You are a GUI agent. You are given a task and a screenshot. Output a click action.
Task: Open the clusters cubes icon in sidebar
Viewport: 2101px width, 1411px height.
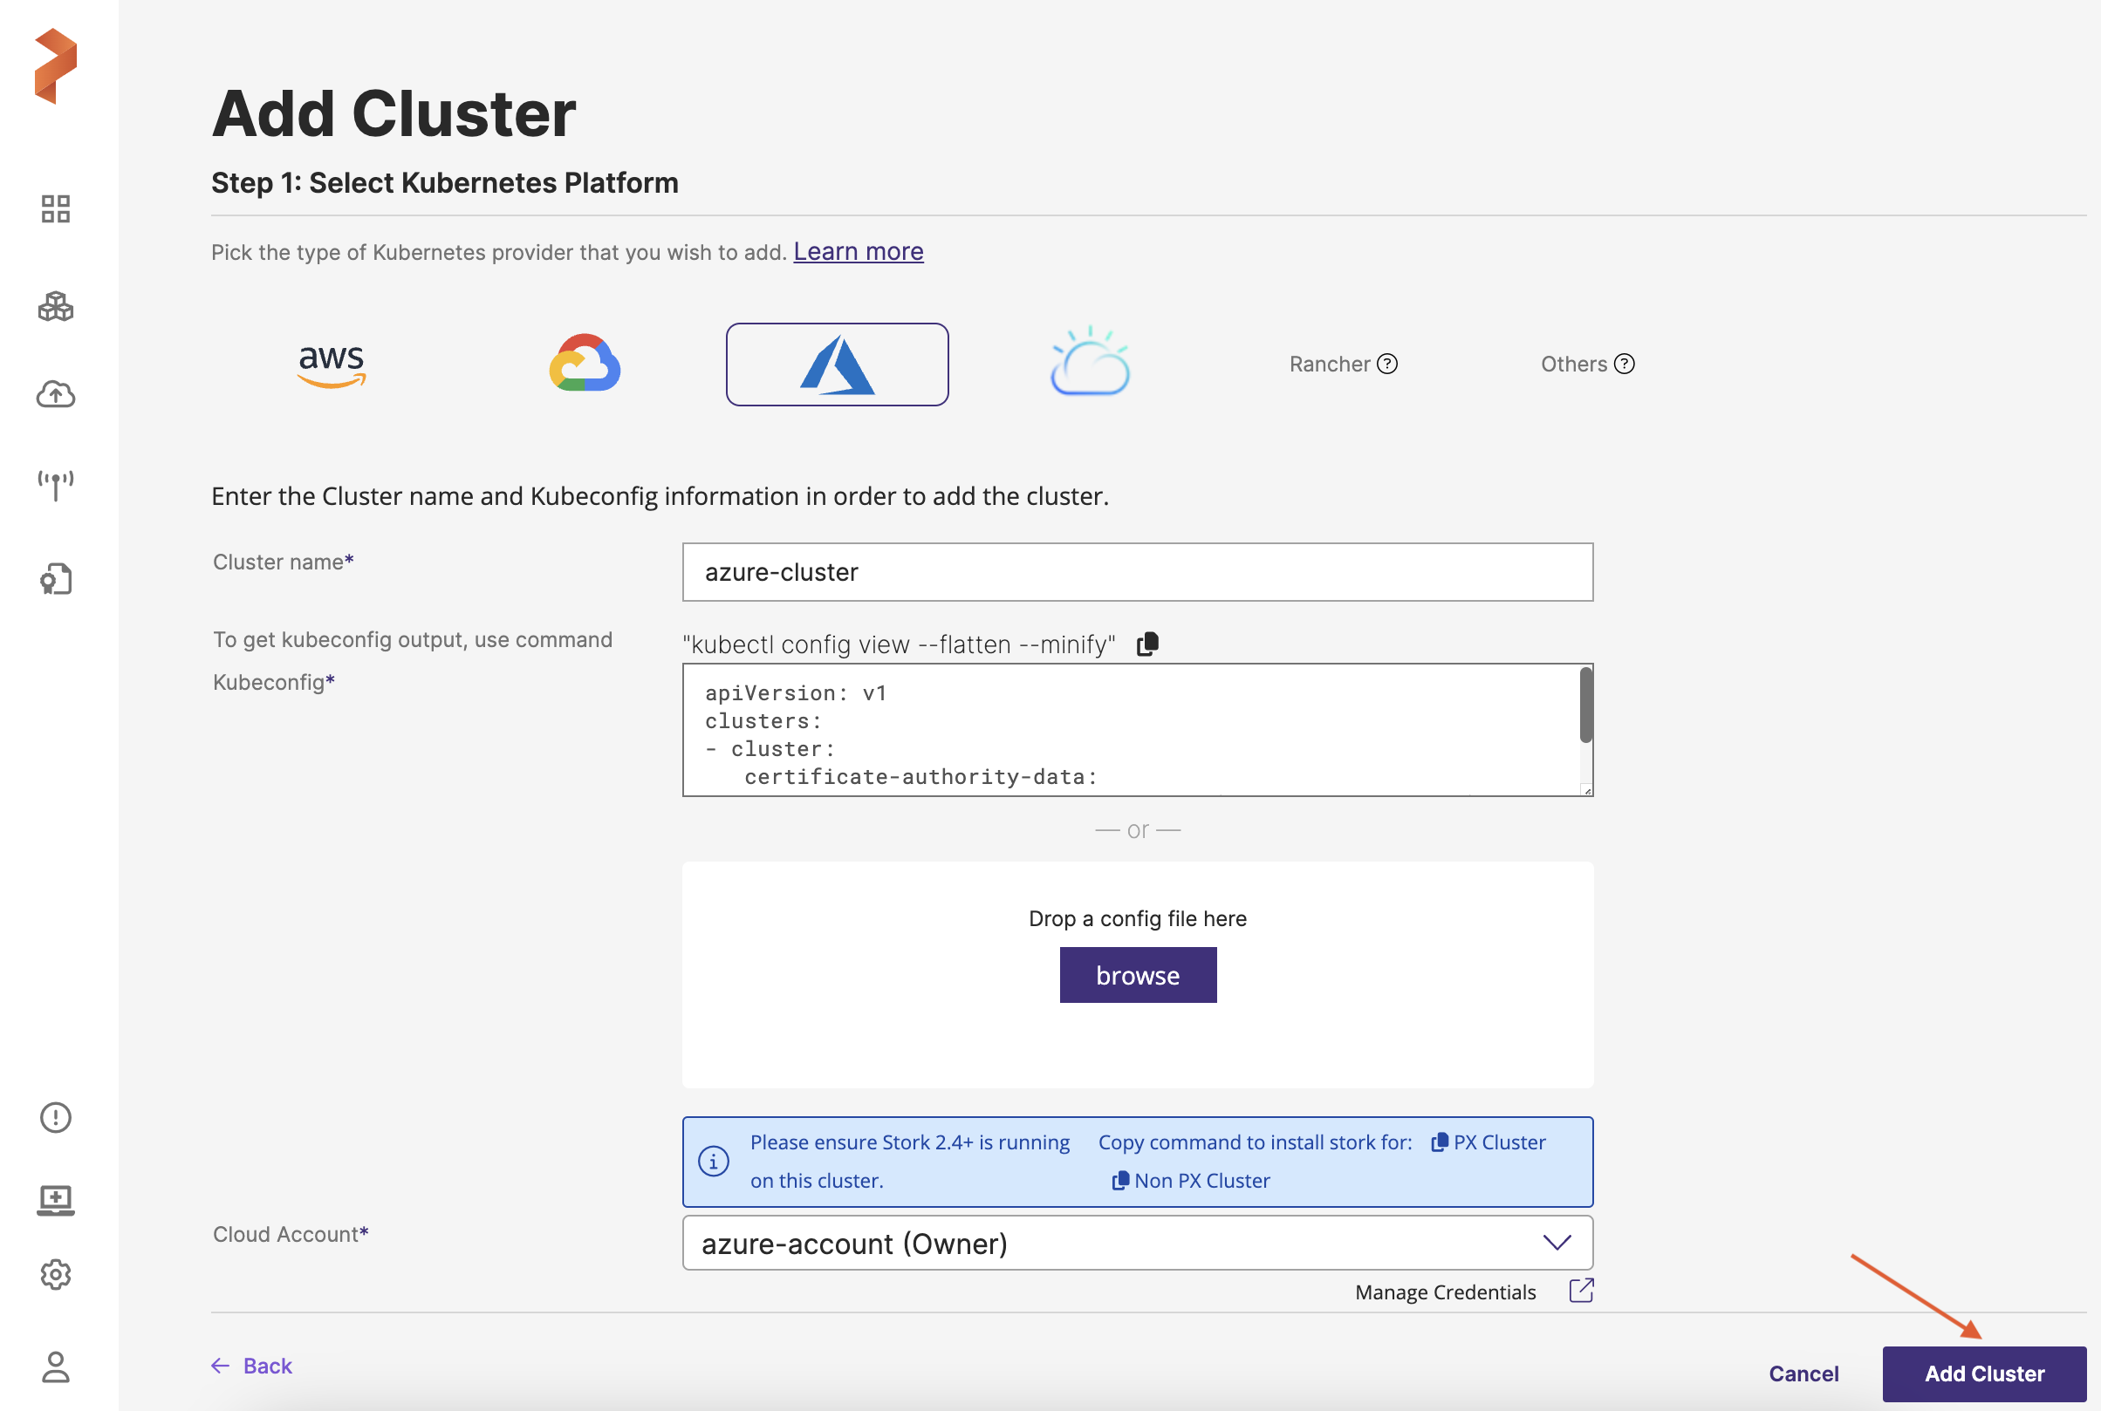55,306
